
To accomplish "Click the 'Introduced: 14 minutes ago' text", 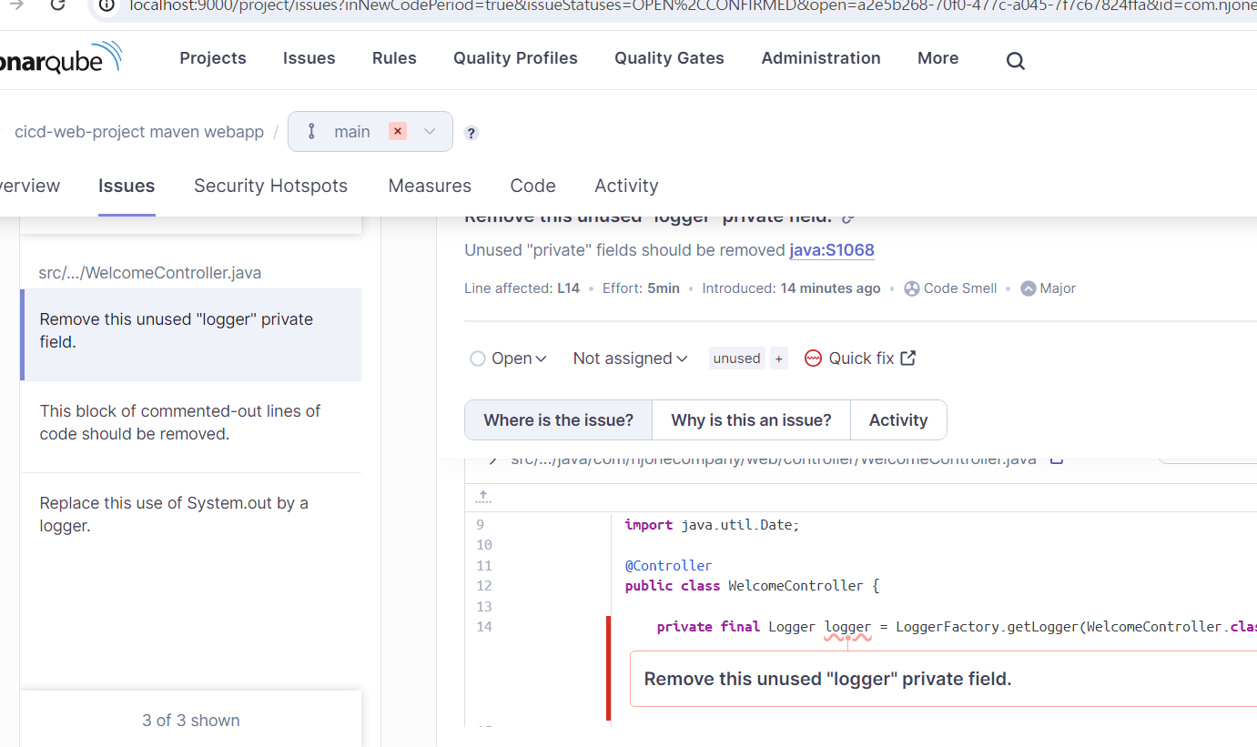I will (792, 288).
